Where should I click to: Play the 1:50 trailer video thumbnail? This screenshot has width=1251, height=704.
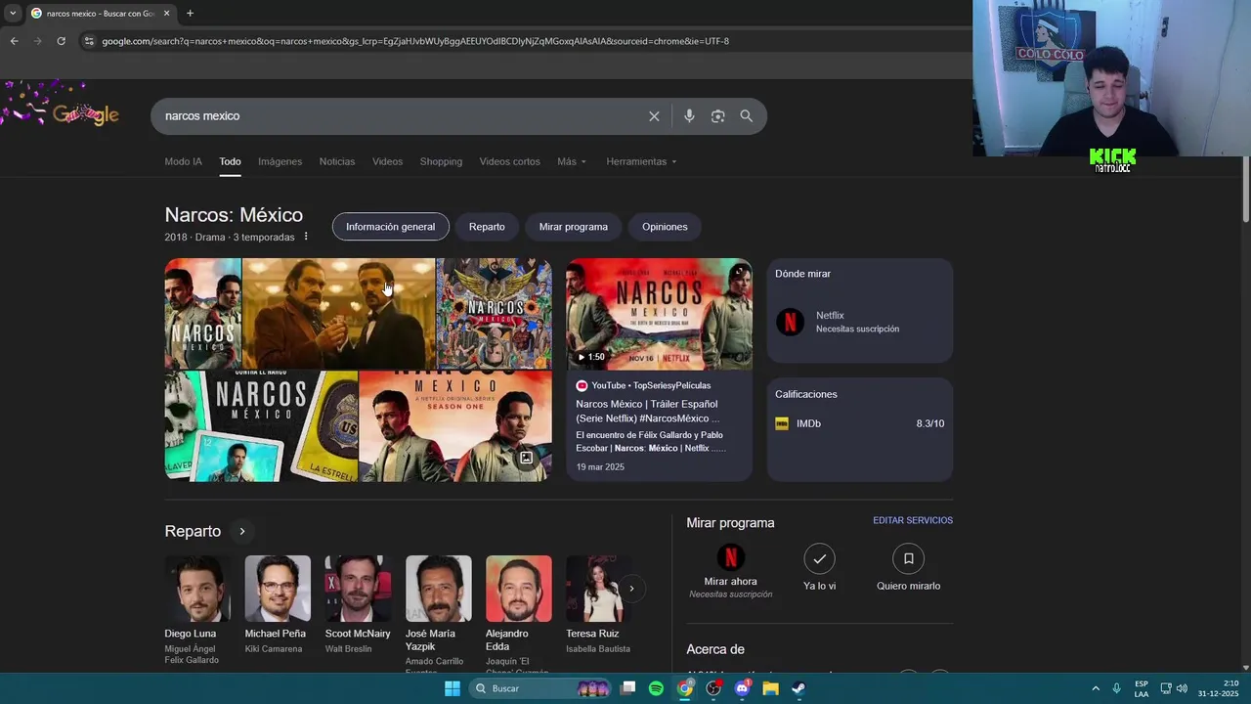pos(659,314)
